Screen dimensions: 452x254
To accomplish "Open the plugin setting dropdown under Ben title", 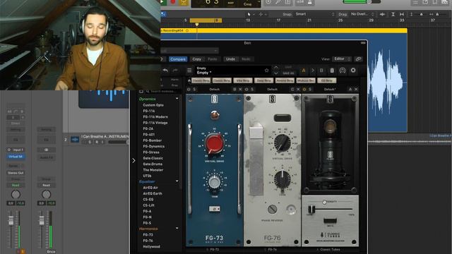I will (189, 51).
